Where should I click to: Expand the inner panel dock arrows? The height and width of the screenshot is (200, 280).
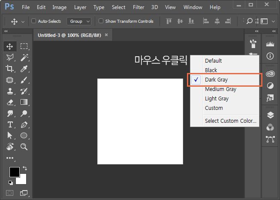click(256, 31)
